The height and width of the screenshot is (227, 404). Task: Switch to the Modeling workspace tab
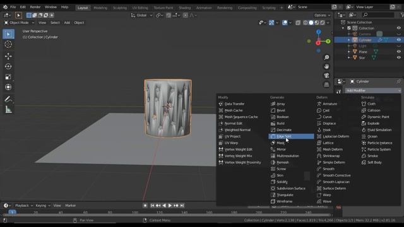pyautogui.click(x=100, y=8)
